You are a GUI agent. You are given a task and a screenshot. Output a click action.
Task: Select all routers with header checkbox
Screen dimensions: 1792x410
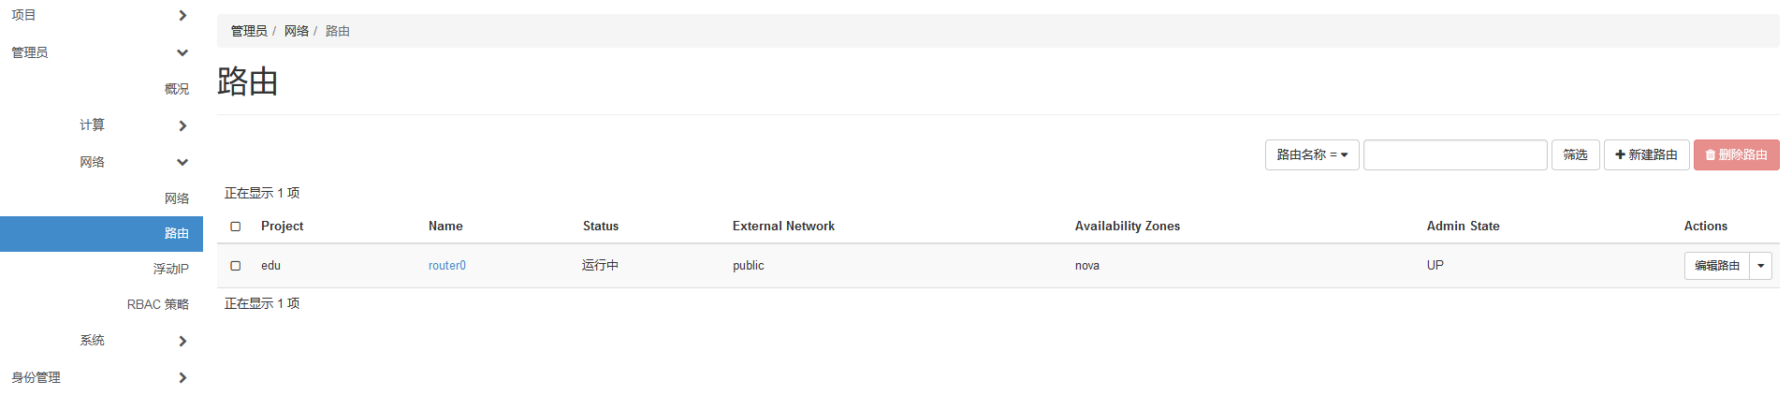click(236, 227)
